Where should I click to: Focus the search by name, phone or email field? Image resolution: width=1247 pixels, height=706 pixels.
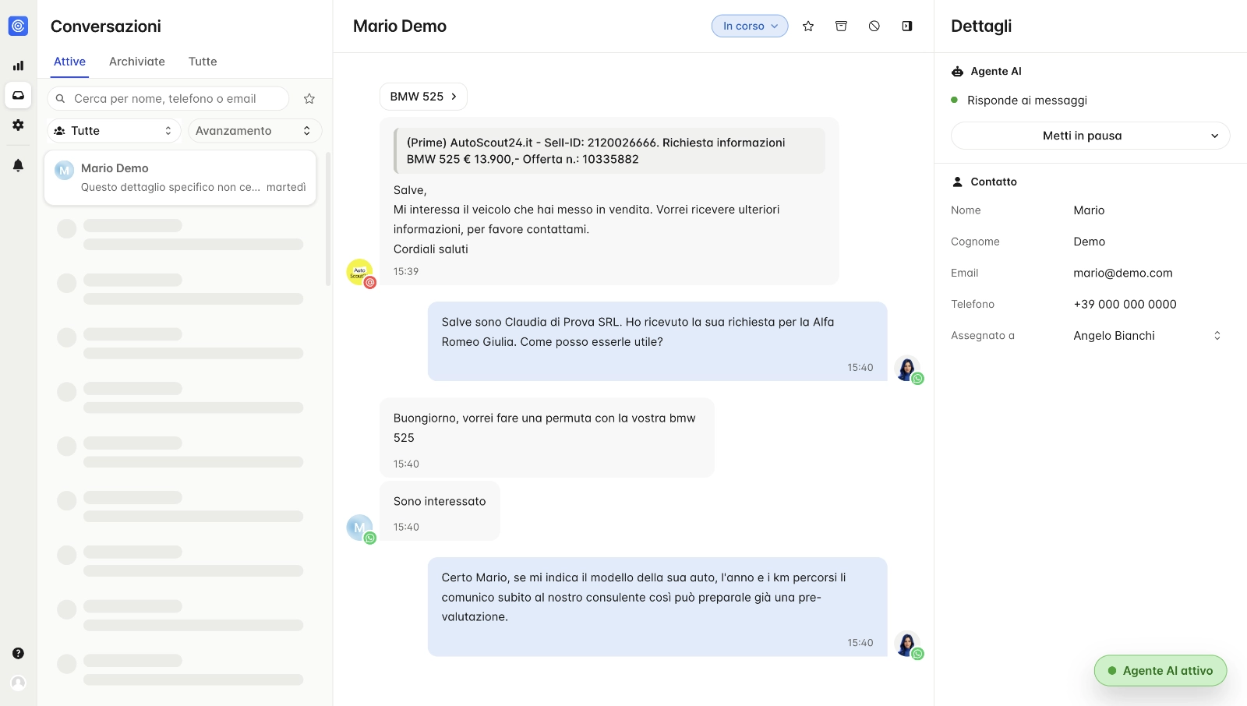pyautogui.click(x=168, y=99)
